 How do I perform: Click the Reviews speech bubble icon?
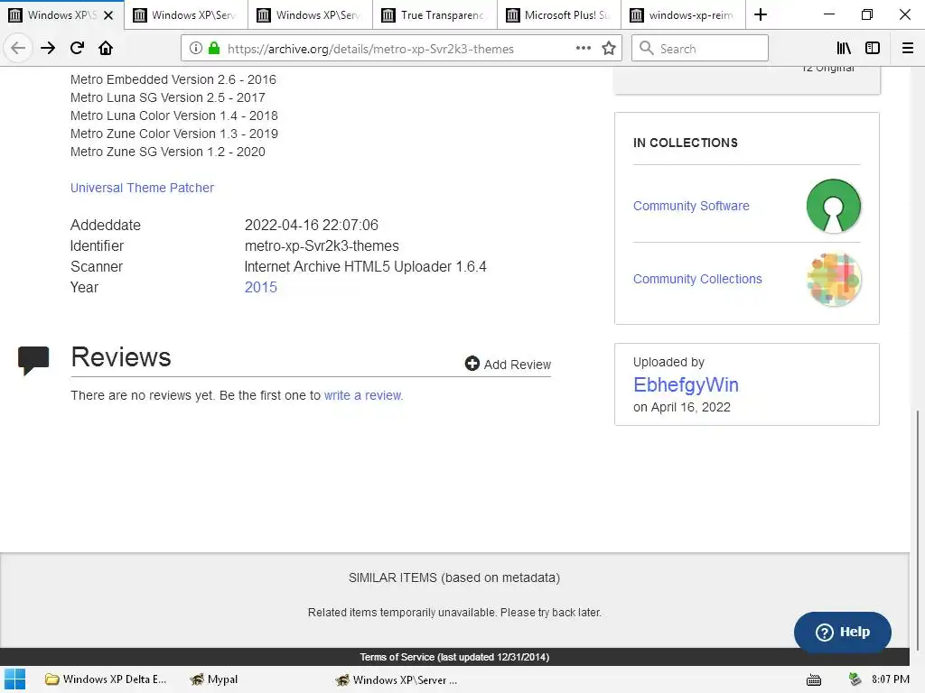pyautogui.click(x=33, y=361)
